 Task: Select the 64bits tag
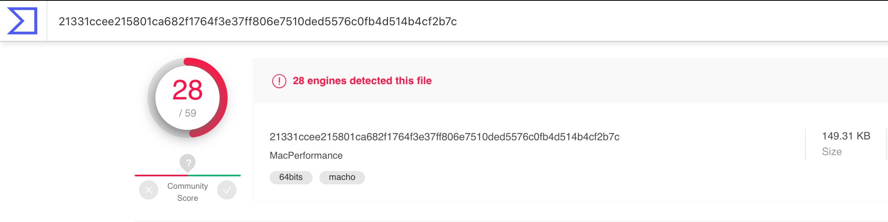click(x=291, y=177)
